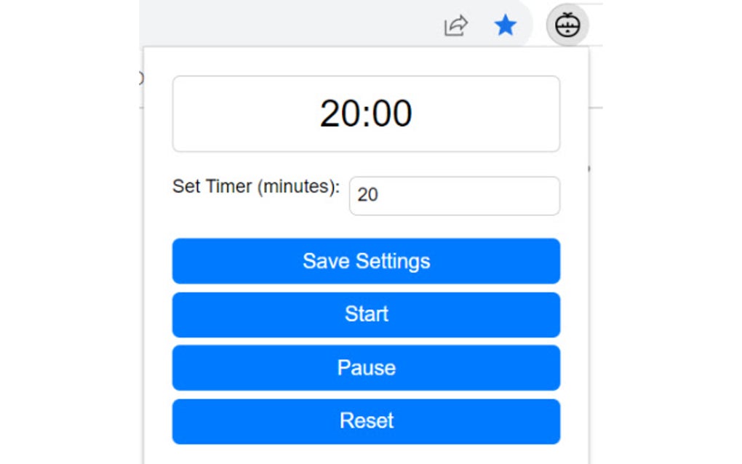Toggle the timer running with Start

coord(366,314)
